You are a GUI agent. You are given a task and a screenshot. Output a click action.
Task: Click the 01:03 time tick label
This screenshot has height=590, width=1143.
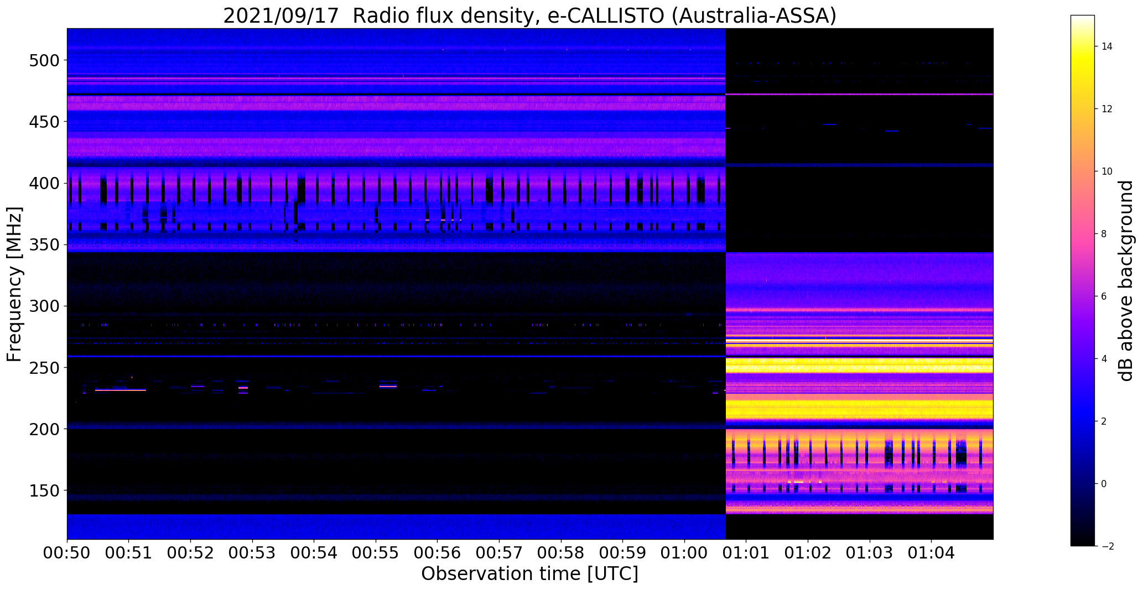pos(870,552)
